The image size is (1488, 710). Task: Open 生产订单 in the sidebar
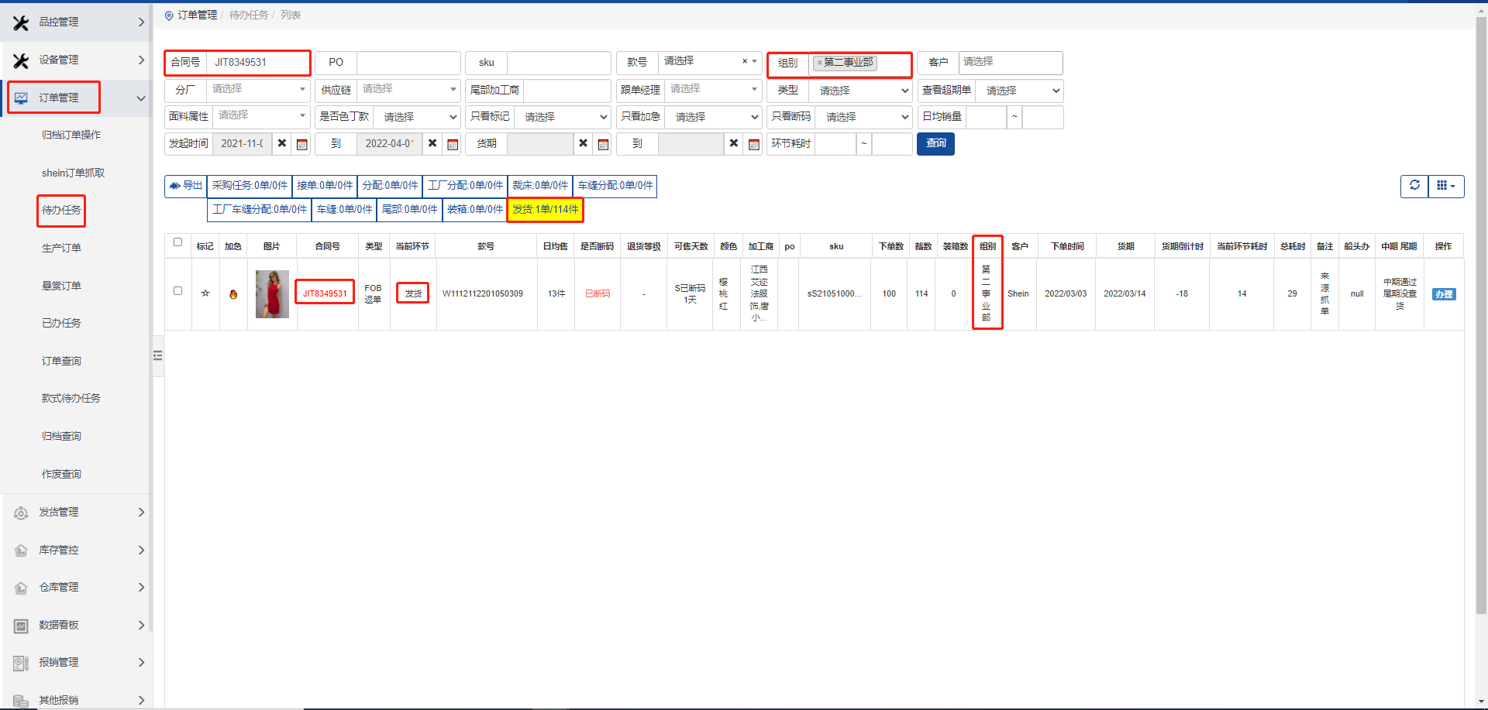click(x=61, y=248)
